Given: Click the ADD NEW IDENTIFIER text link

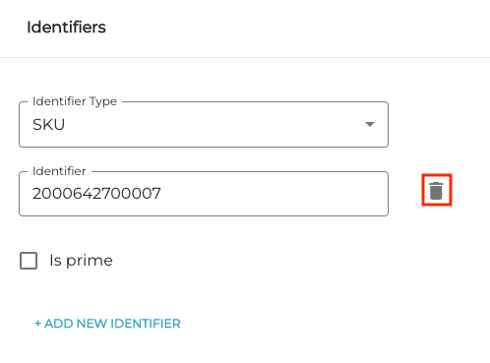Looking at the screenshot, I should 112,324.
